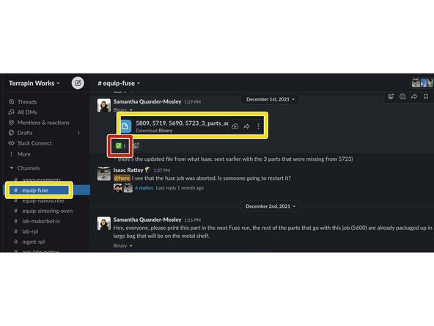The height and width of the screenshot is (326, 434).
Task: Collapse the Channels section
Action: pyautogui.click(x=11, y=168)
